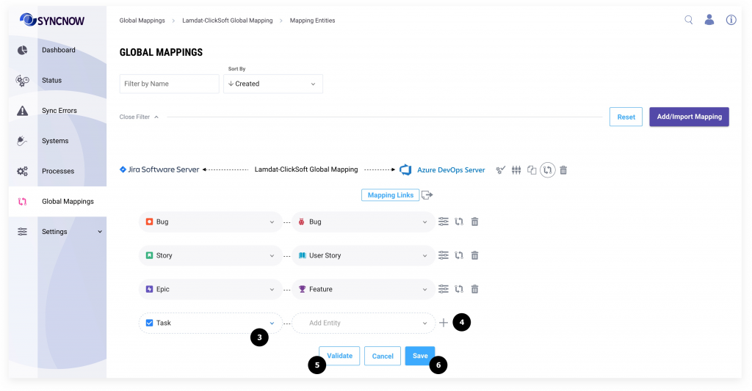Click the Settings sliders icon in sidebar
Image resolution: width=752 pixels, height=391 pixels.
[23, 232]
